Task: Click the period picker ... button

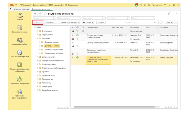Action: (55, 18)
